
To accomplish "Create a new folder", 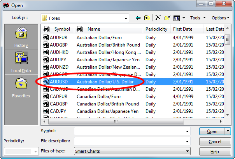I will tap(167, 18).
